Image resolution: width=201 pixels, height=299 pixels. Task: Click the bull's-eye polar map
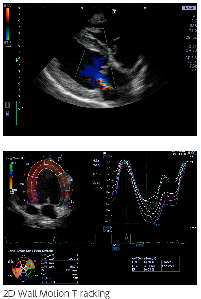click(23, 268)
